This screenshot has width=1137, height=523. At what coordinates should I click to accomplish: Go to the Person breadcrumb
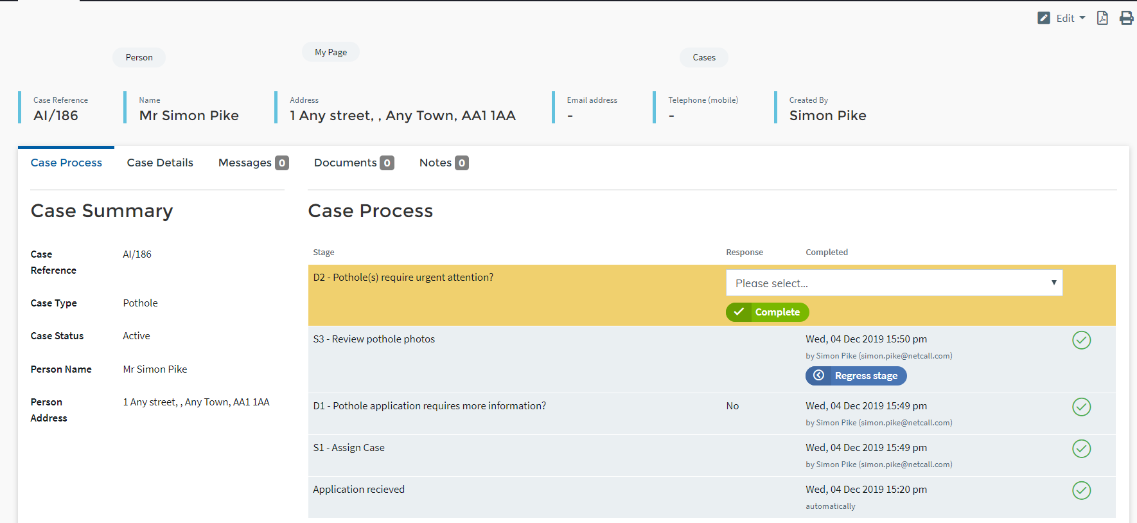[x=139, y=57]
